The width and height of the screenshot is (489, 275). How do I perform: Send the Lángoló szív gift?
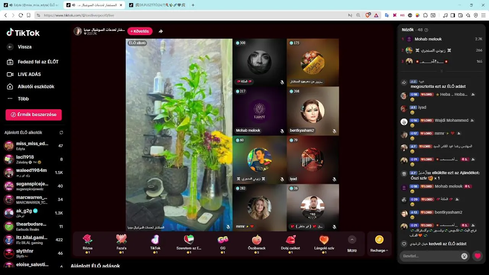324,244
